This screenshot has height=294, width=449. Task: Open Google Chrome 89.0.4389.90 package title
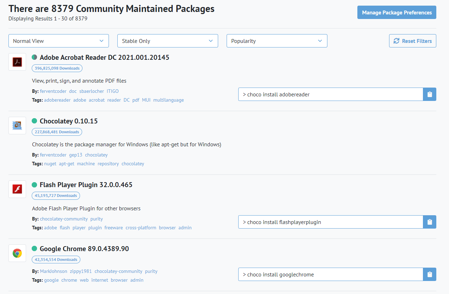[84, 249]
